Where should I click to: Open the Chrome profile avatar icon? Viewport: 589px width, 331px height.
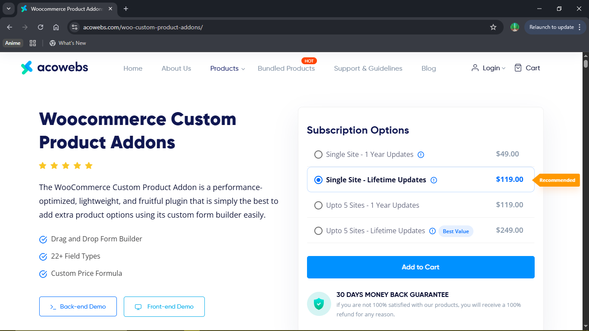(x=514, y=27)
